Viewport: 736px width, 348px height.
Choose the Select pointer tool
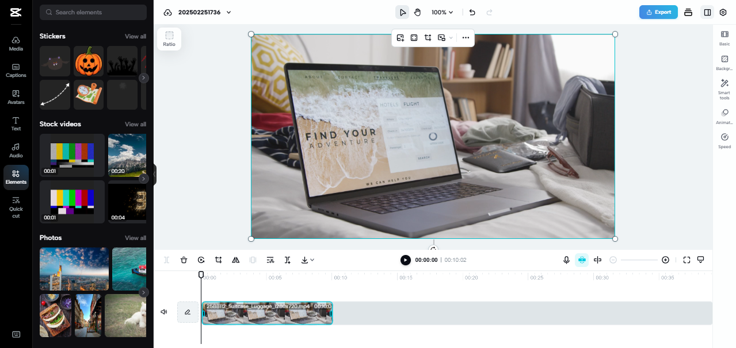(x=402, y=12)
